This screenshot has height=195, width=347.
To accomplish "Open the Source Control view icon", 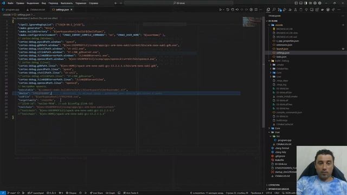I will pyautogui.click(x=279, y=10).
